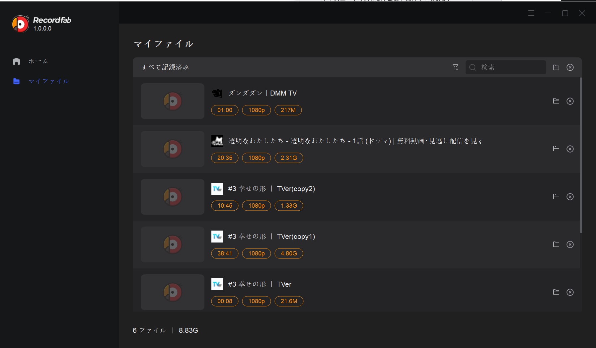596x348 pixels.
Task: Click the #3 幸せの形 | TVer title of the 21.6M recording
Action: coord(260,284)
